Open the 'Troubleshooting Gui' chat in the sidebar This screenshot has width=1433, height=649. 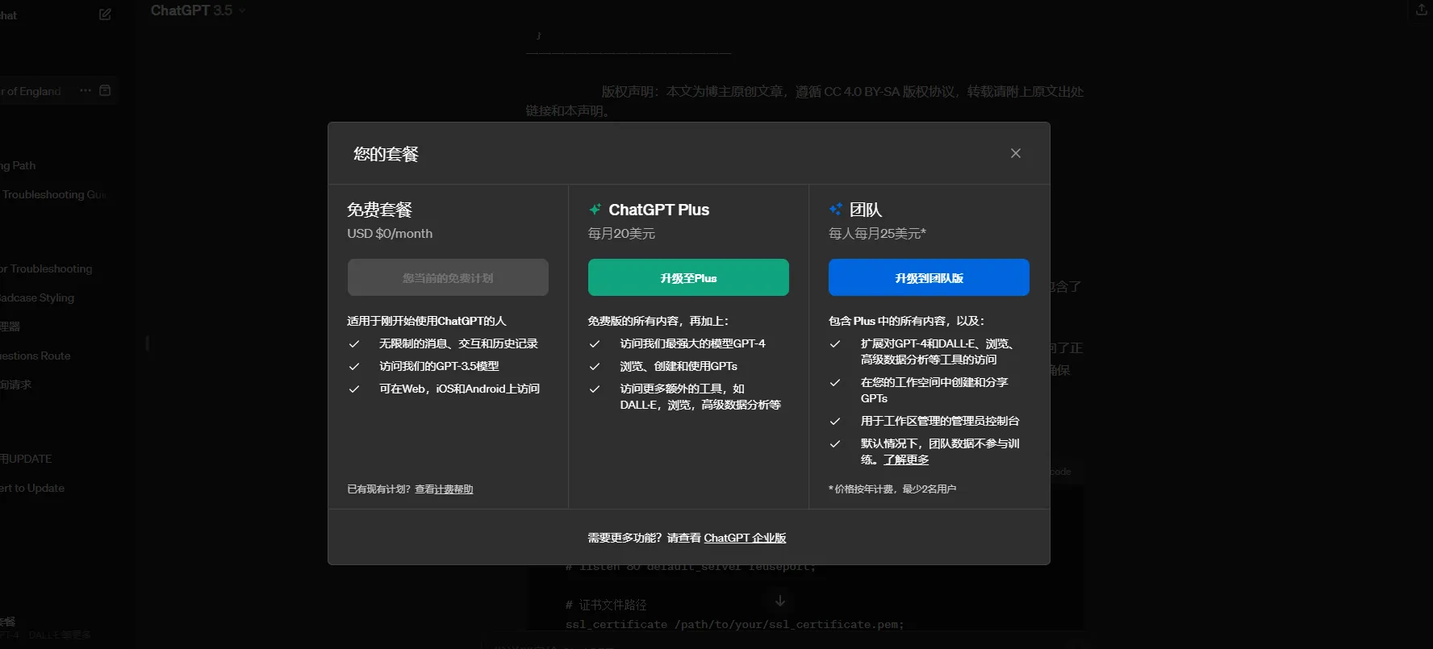53,194
